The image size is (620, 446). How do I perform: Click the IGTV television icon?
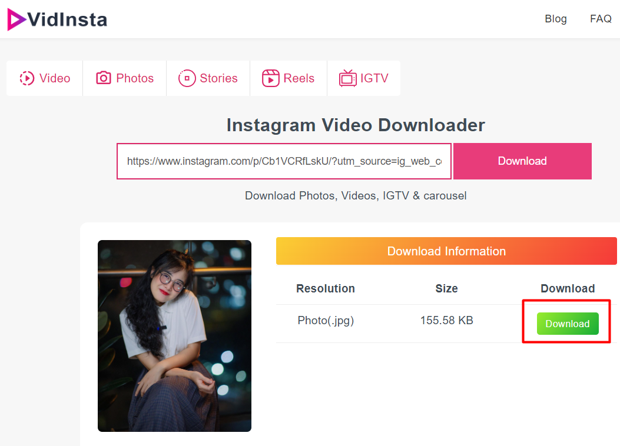(x=347, y=78)
